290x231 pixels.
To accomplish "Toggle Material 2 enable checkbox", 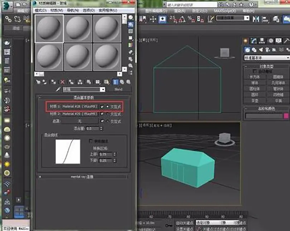I will coord(102,114).
